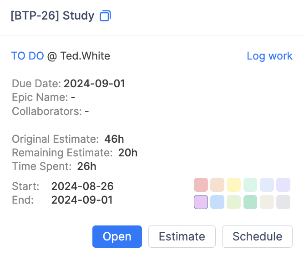This screenshot has height=260, width=304.
Task: Select the teal green swatch
Action: pyautogui.click(x=250, y=202)
